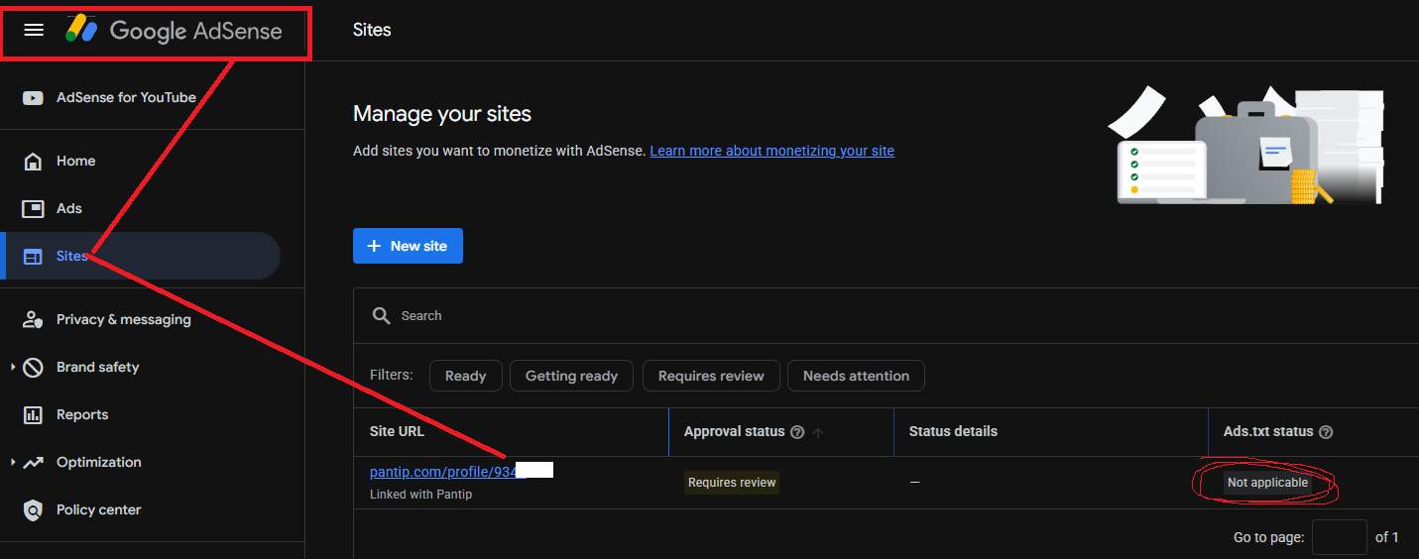Click the Requires review status badge

point(732,483)
